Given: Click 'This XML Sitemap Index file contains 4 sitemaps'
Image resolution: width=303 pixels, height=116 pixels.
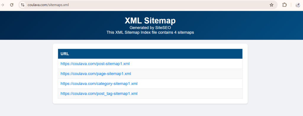Looking at the screenshot, I should 150,32.
